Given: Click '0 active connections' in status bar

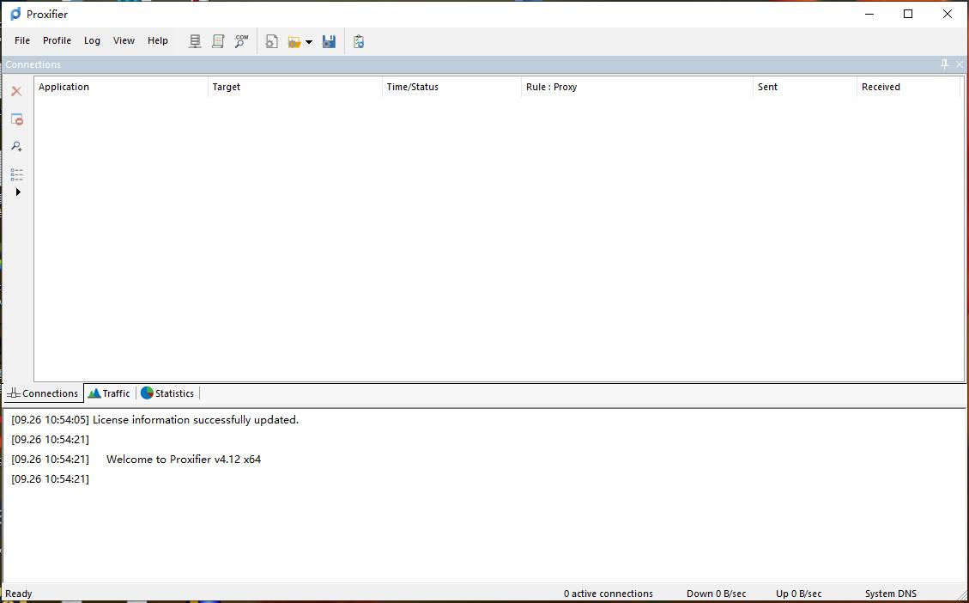Looking at the screenshot, I should click(609, 594).
